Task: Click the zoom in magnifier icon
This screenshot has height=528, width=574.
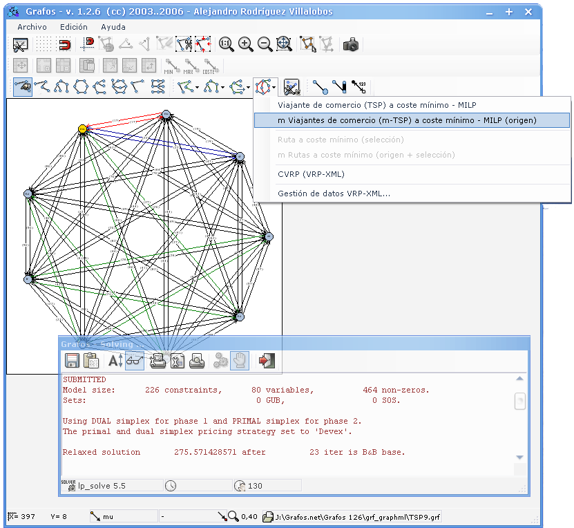Action: pyautogui.click(x=245, y=45)
